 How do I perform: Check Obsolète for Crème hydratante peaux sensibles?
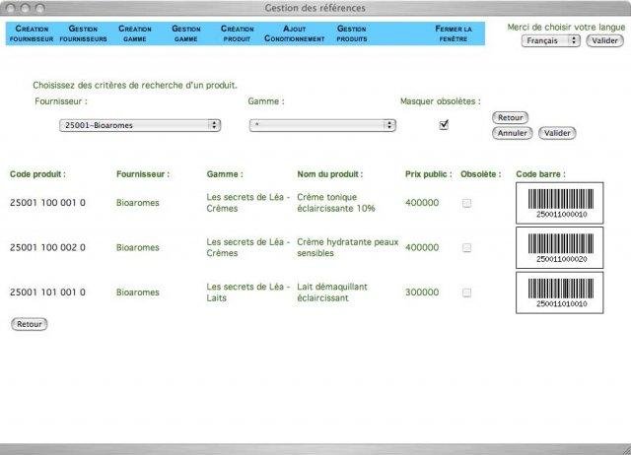[x=466, y=247]
